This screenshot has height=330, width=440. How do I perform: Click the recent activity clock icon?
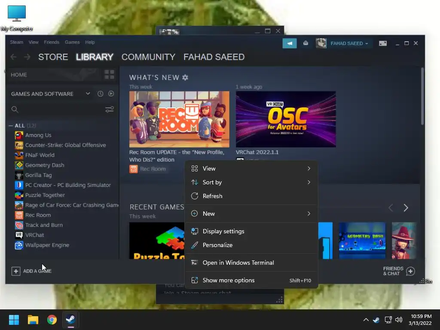[x=100, y=94]
